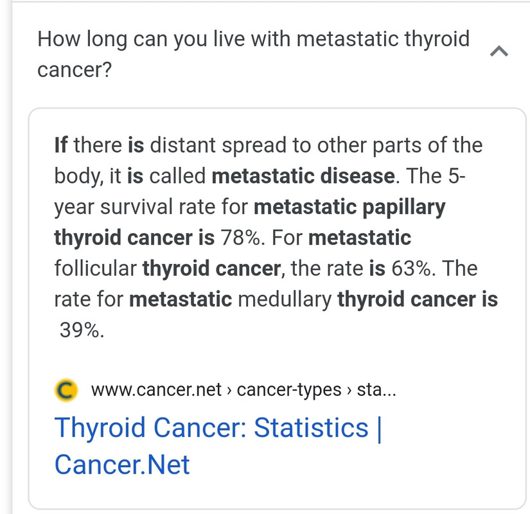Click the Cancer.Net yellow favicon icon
530x514 pixels.
click(66, 390)
